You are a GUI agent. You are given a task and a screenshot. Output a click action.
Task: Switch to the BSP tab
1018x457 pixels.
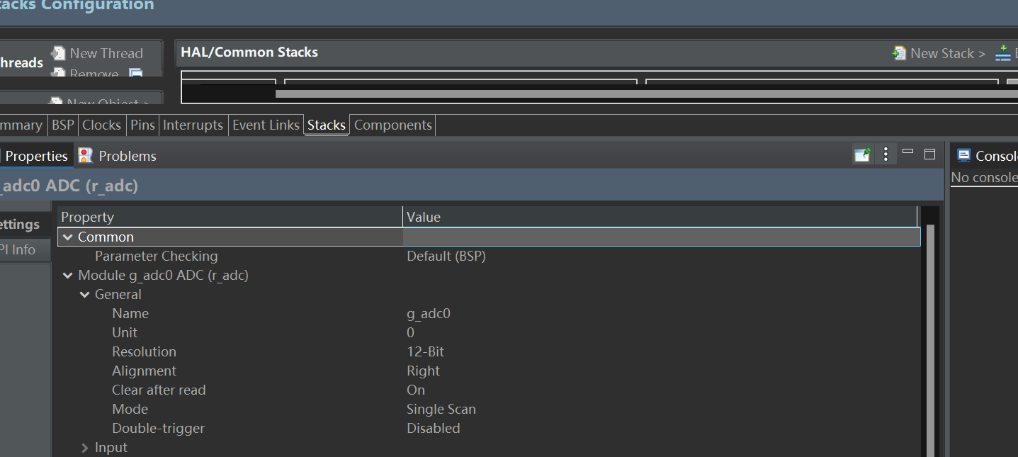pyautogui.click(x=63, y=125)
